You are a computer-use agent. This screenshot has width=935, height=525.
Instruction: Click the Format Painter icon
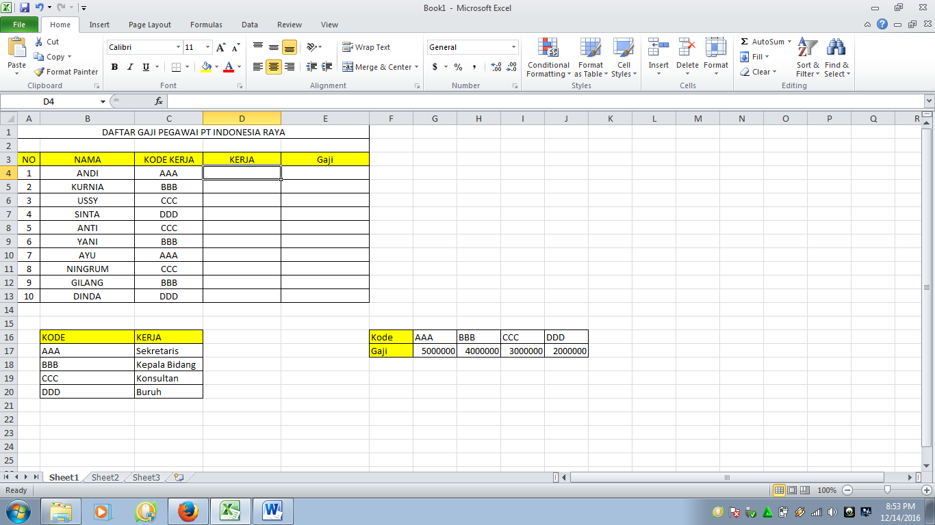tap(38, 71)
